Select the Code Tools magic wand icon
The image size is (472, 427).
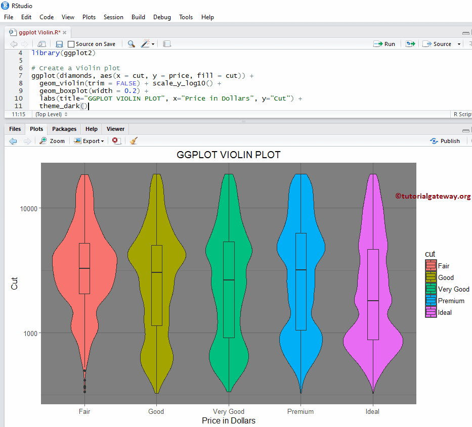point(145,44)
